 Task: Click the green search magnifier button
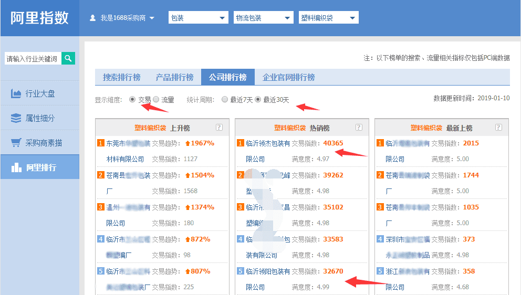pos(68,58)
